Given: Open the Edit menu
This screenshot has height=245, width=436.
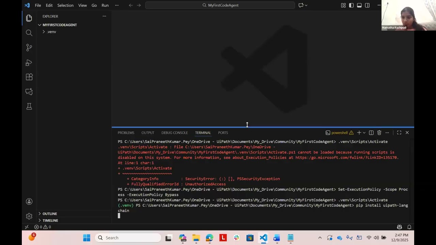Looking at the screenshot, I should click(x=49, y=5).
